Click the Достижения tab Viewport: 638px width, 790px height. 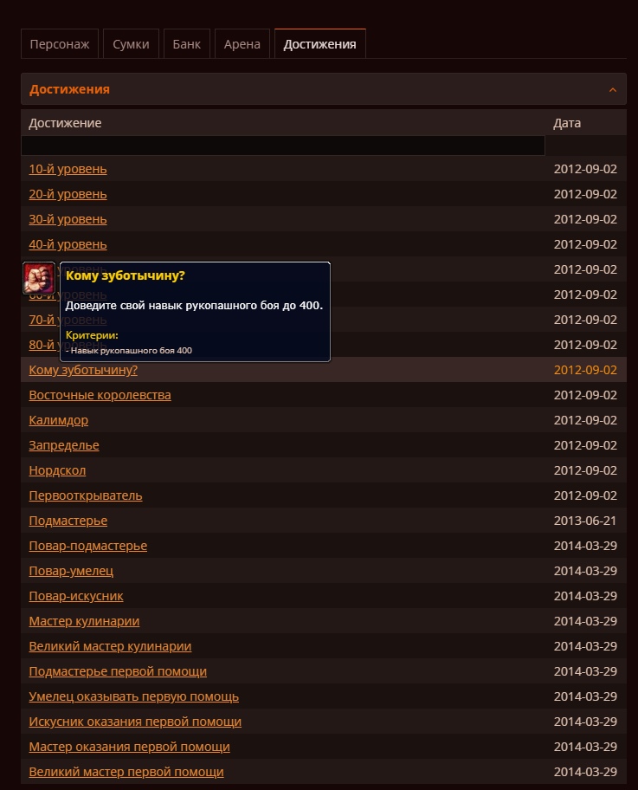(x=319, y=44)
